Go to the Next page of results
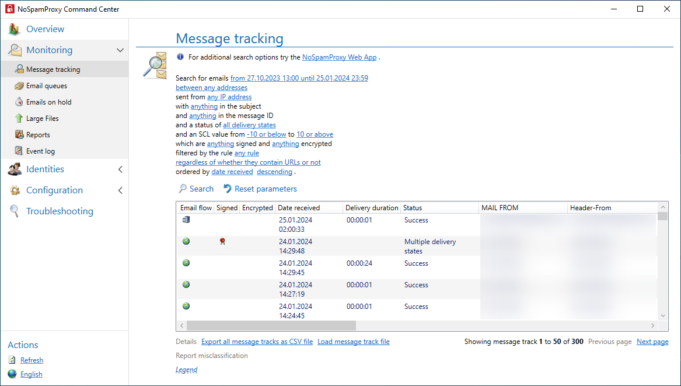Image resolution: width=681 pixels, height=386 pixels. pyautogui.click(x=652, y=342)
